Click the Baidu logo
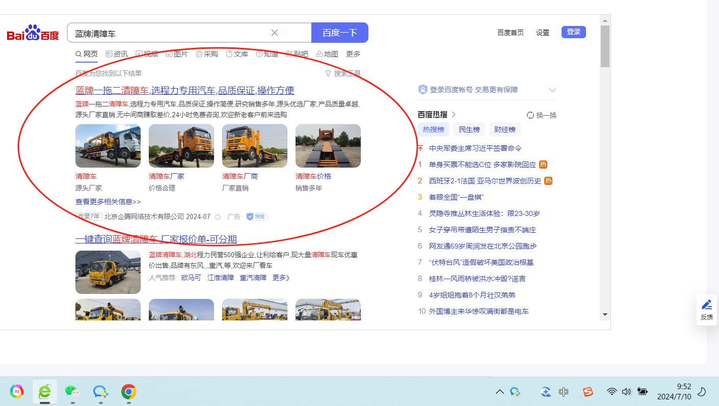719x406 pixels. [33, 34]
